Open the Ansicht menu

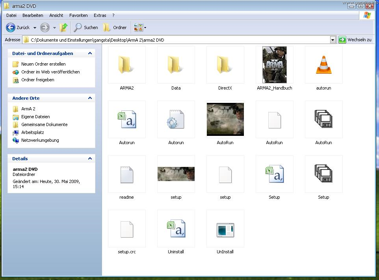tap(56, 15)
